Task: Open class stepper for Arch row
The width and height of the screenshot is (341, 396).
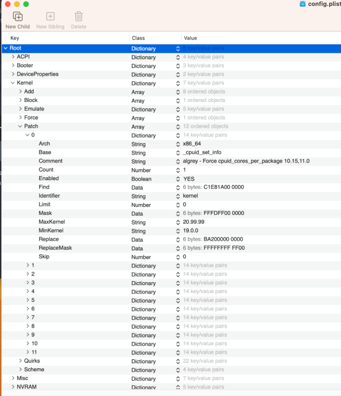Action: pos(178,144)
